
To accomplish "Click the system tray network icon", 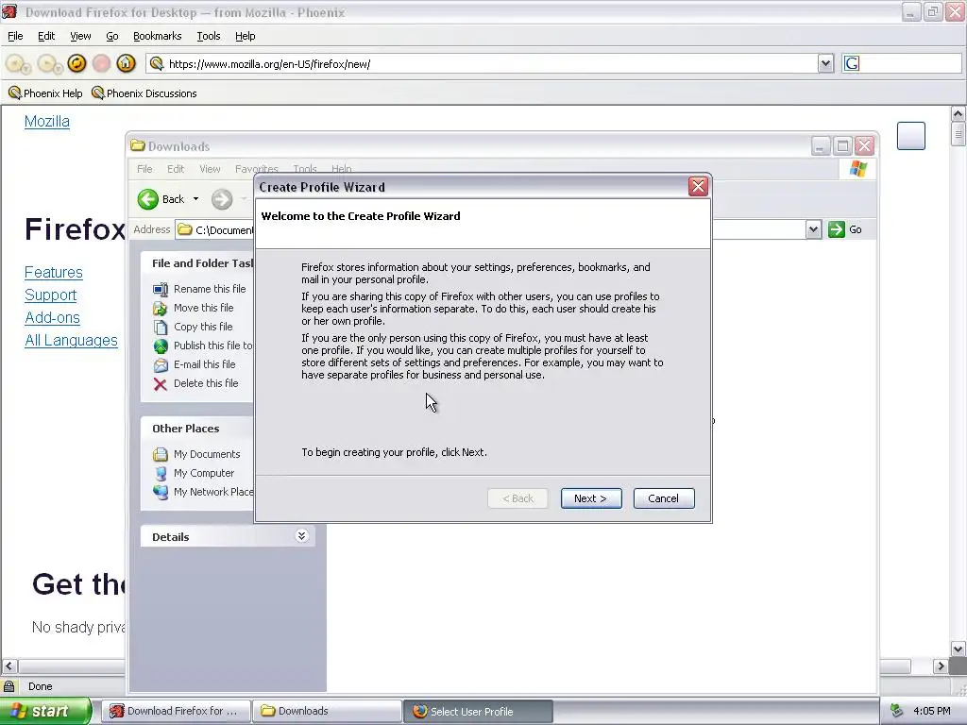I will [x=897, y=711].
